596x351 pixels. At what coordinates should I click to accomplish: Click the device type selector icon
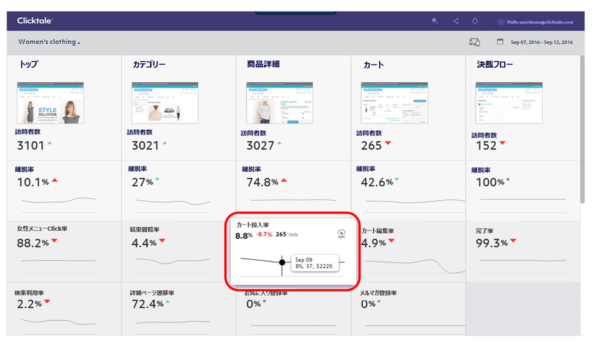(474, 42)
